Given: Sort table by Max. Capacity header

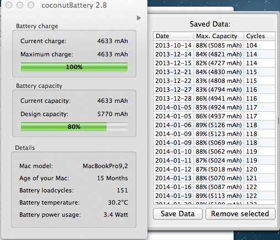Looking at the screenshot, I should coord(219,36).
